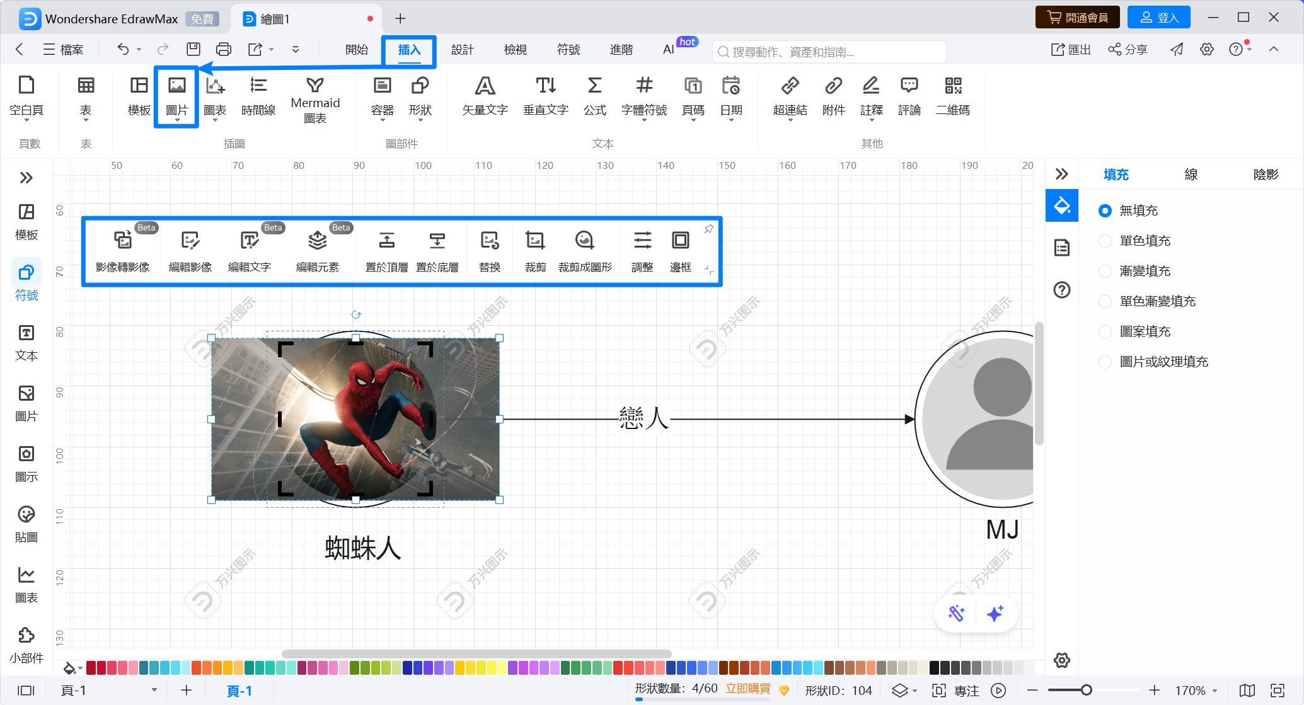Open the 符號 symbols sidebar panel
Screen dimensions: 1304x705
26,282
